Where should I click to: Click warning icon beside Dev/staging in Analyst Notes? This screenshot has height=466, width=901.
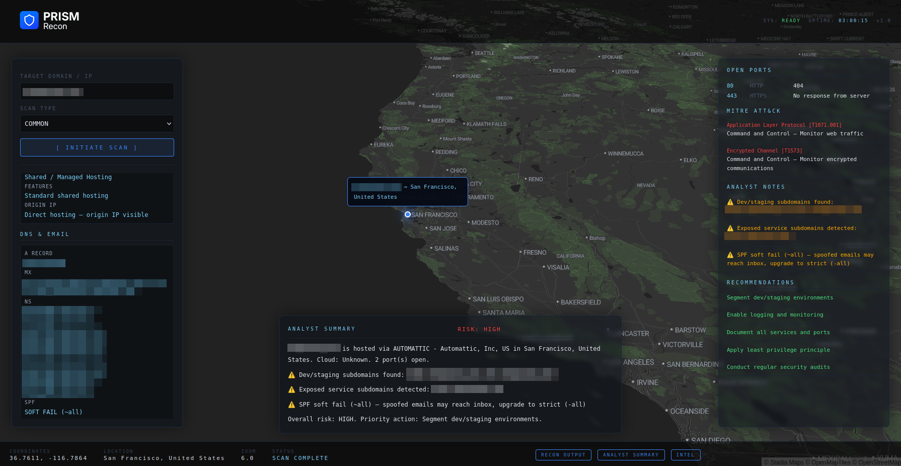730,202
